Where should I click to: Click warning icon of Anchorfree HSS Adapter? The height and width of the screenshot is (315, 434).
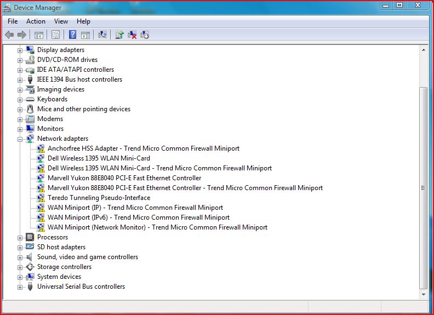[x=41, y=148]
